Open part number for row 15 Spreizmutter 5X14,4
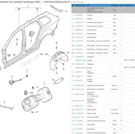135x134 pixels. pos(79,125)
